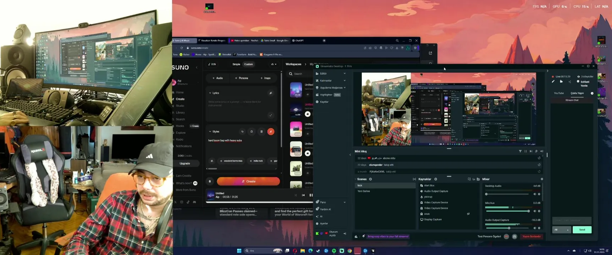
Task: Click the record button in Streamlabs footer
Action: (506, 237)
